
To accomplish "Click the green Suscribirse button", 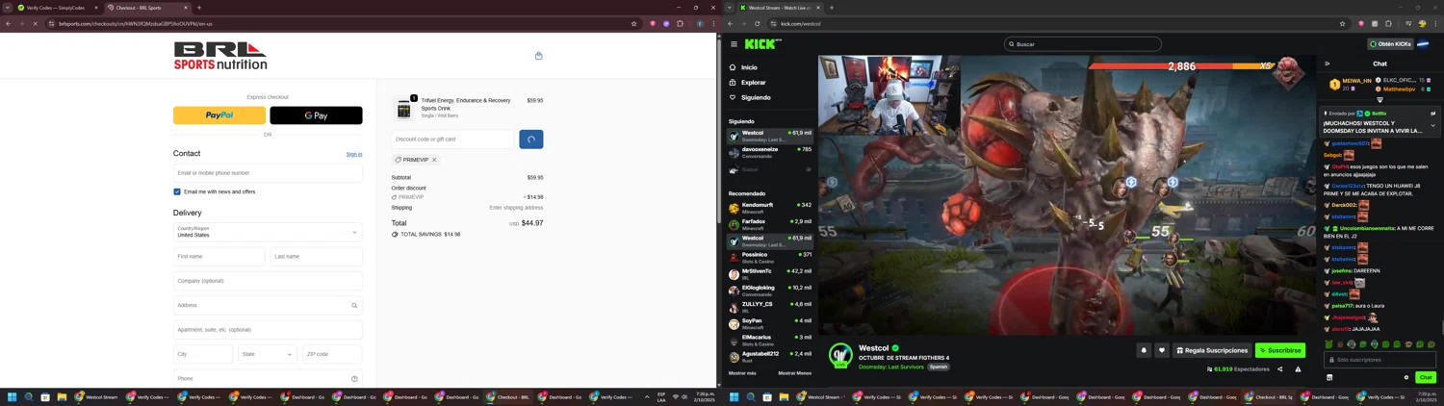I will [1280, 350].
